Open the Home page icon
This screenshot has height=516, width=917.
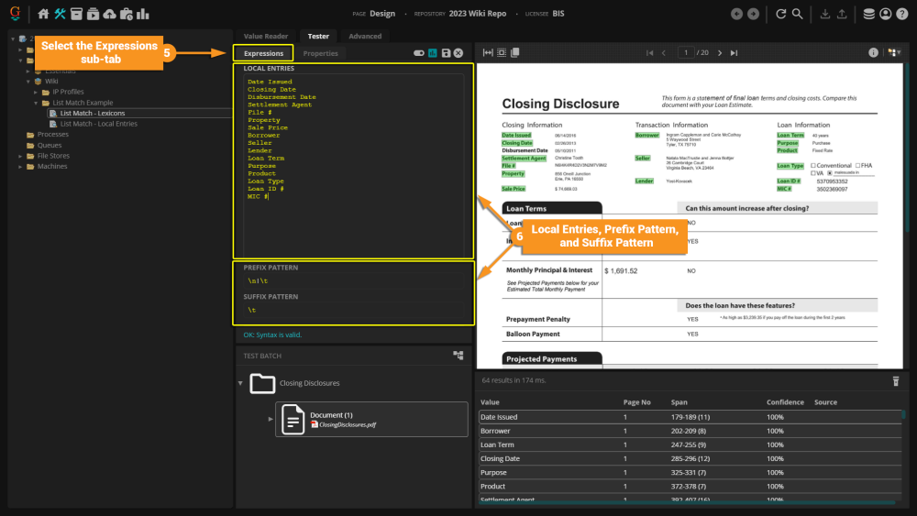click(x=43, y=14)
